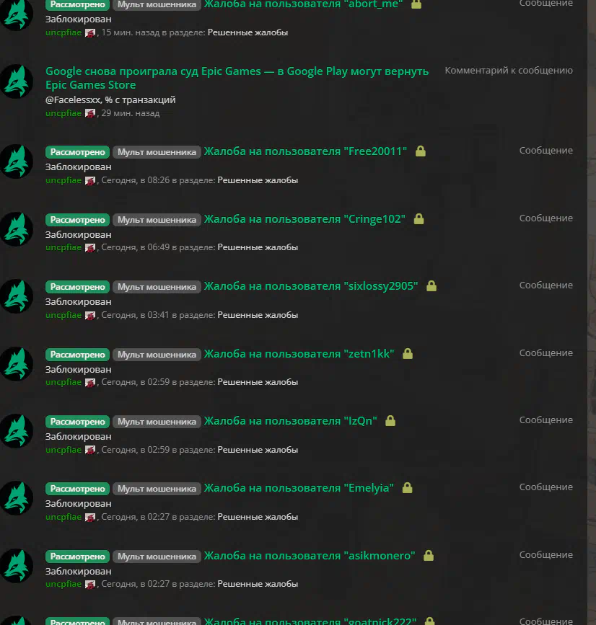Click the "Рассмотрено" tag on the zetn1kk complaint

tap(77, 355)
